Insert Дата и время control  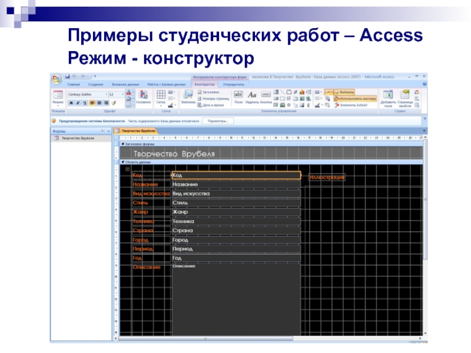point(209,105)
